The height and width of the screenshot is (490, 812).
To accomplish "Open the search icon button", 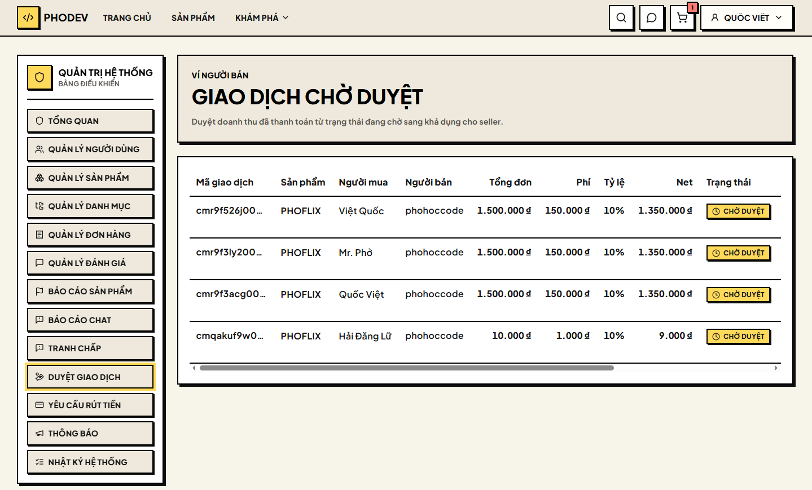I will pyautogui.click(x=621, y=17).
